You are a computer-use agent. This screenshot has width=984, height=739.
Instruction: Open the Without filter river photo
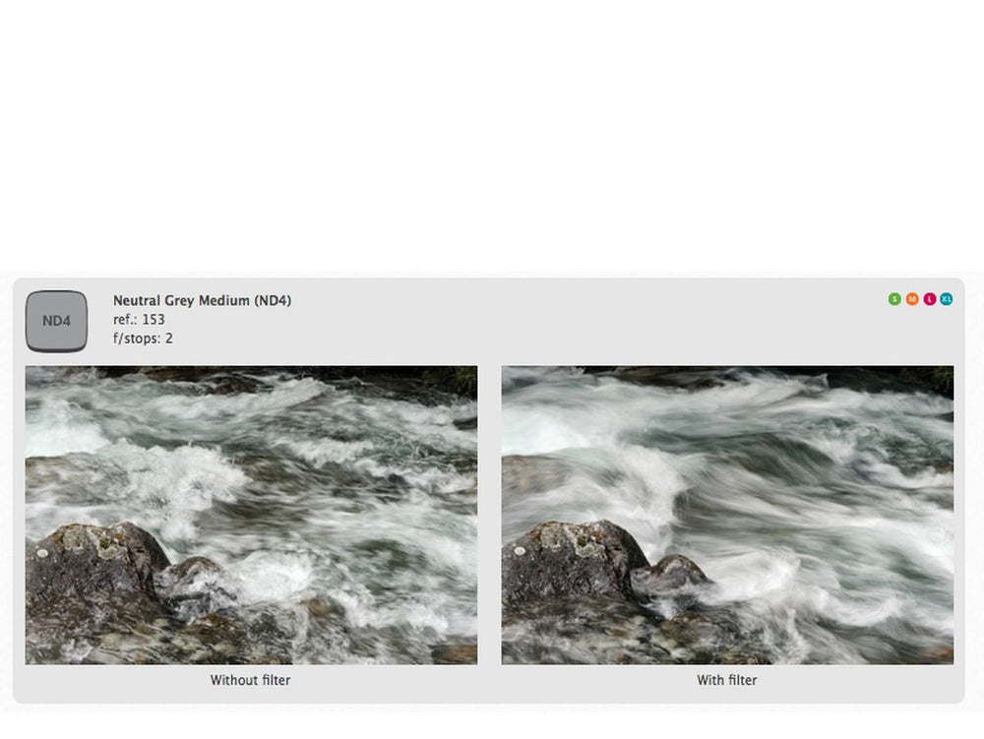click(x=251, y=515)
